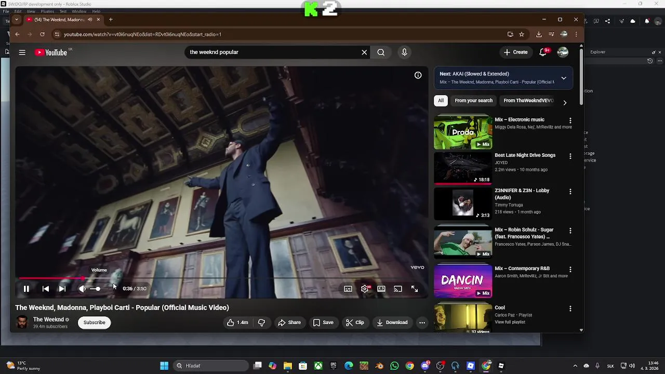Select the 'From your search' chip
Viewport: 665px width, 374px height.
[x=473, y=101]
